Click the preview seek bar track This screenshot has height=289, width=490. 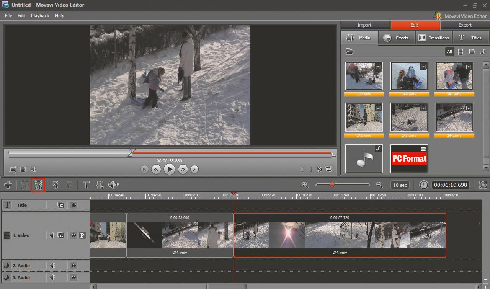click(170, 153)
